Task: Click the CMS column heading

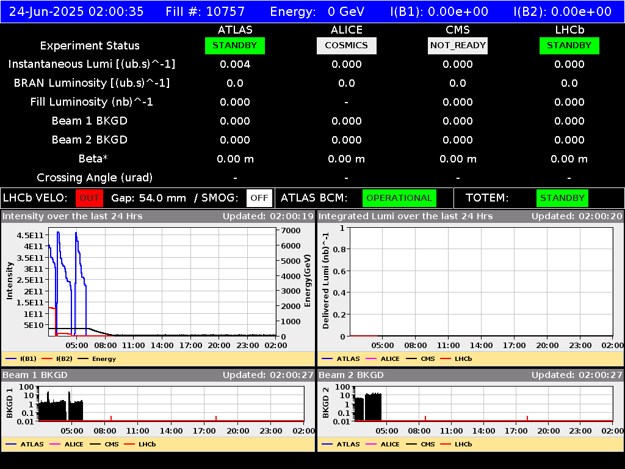Action: [x=458, y=30]
